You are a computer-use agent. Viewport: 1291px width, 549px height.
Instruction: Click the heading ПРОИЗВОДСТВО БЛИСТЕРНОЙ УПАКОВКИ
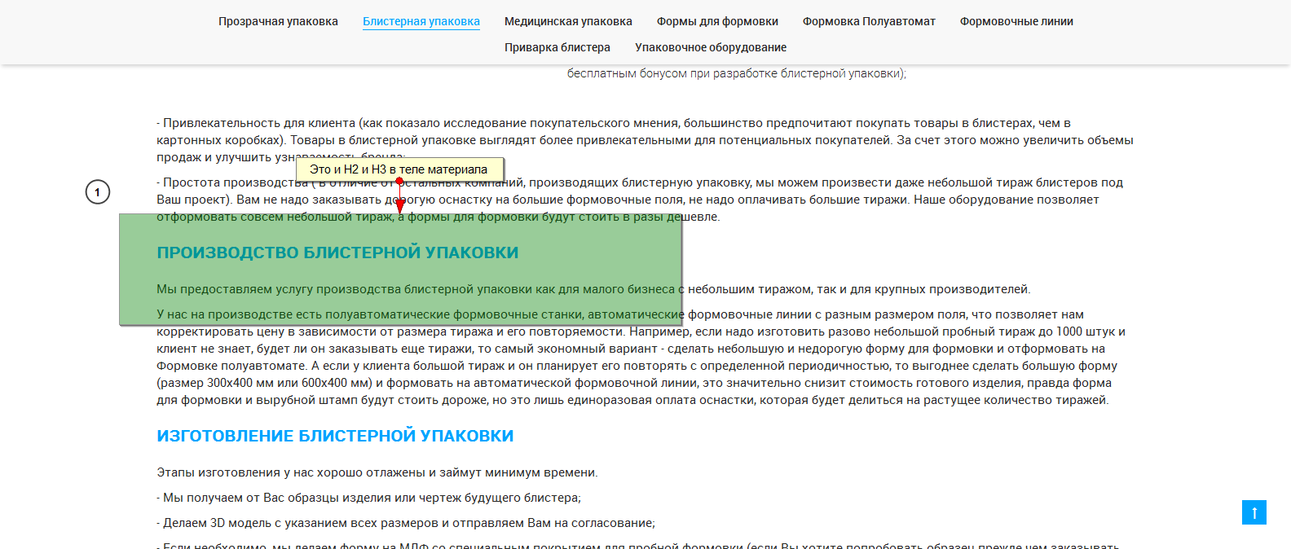click(337, 253)
